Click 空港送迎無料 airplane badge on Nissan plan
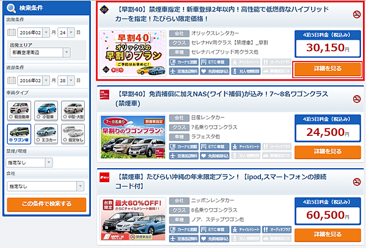Image resolution: width=366 pixels, height=248 pixels. coord(184,155)
